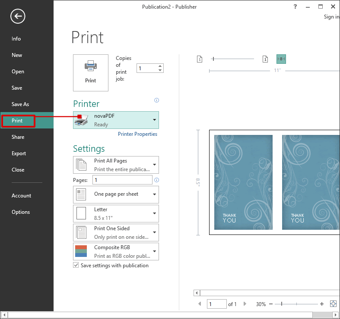Click the Sign in link
This screenshot has height=319, width=340.
(x=331, y=17)
